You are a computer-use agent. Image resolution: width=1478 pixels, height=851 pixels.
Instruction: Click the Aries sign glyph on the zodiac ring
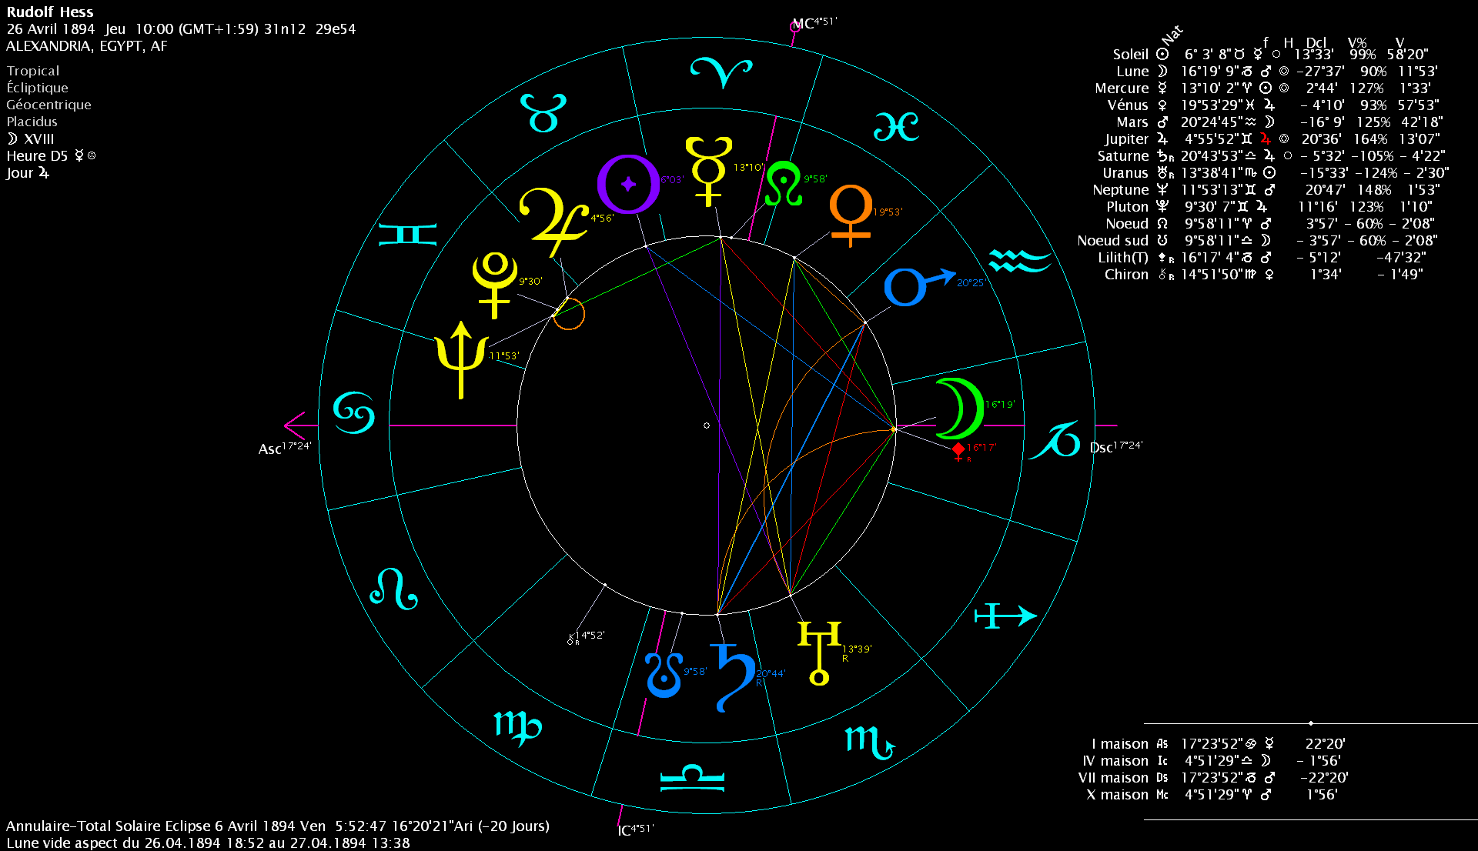click(721, 72)
